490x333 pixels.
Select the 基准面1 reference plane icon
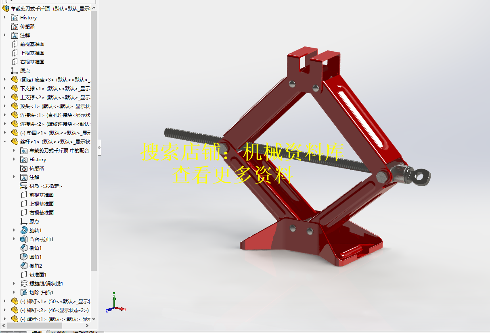click(24, 275)
